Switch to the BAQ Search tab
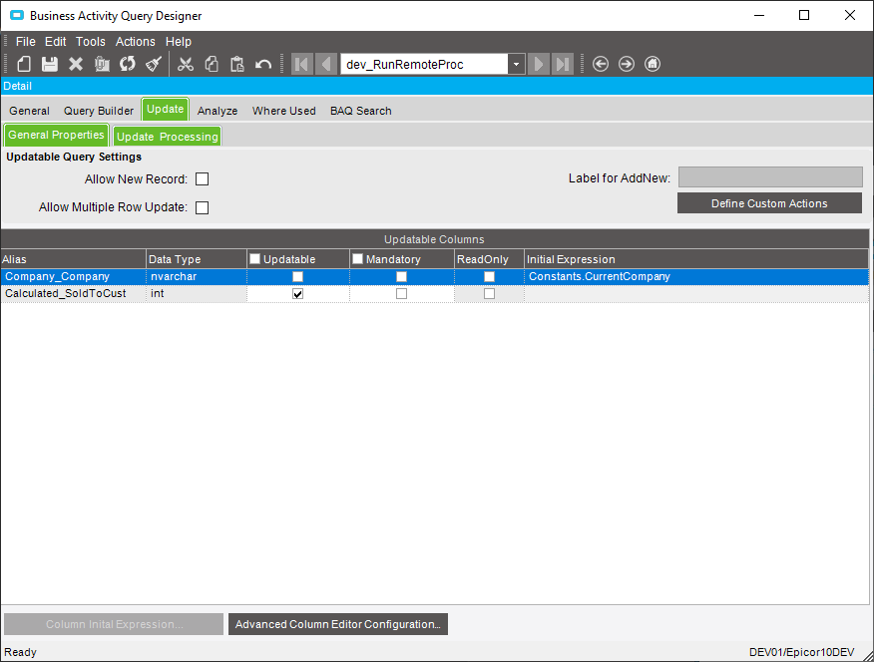 tap(360, 111)
